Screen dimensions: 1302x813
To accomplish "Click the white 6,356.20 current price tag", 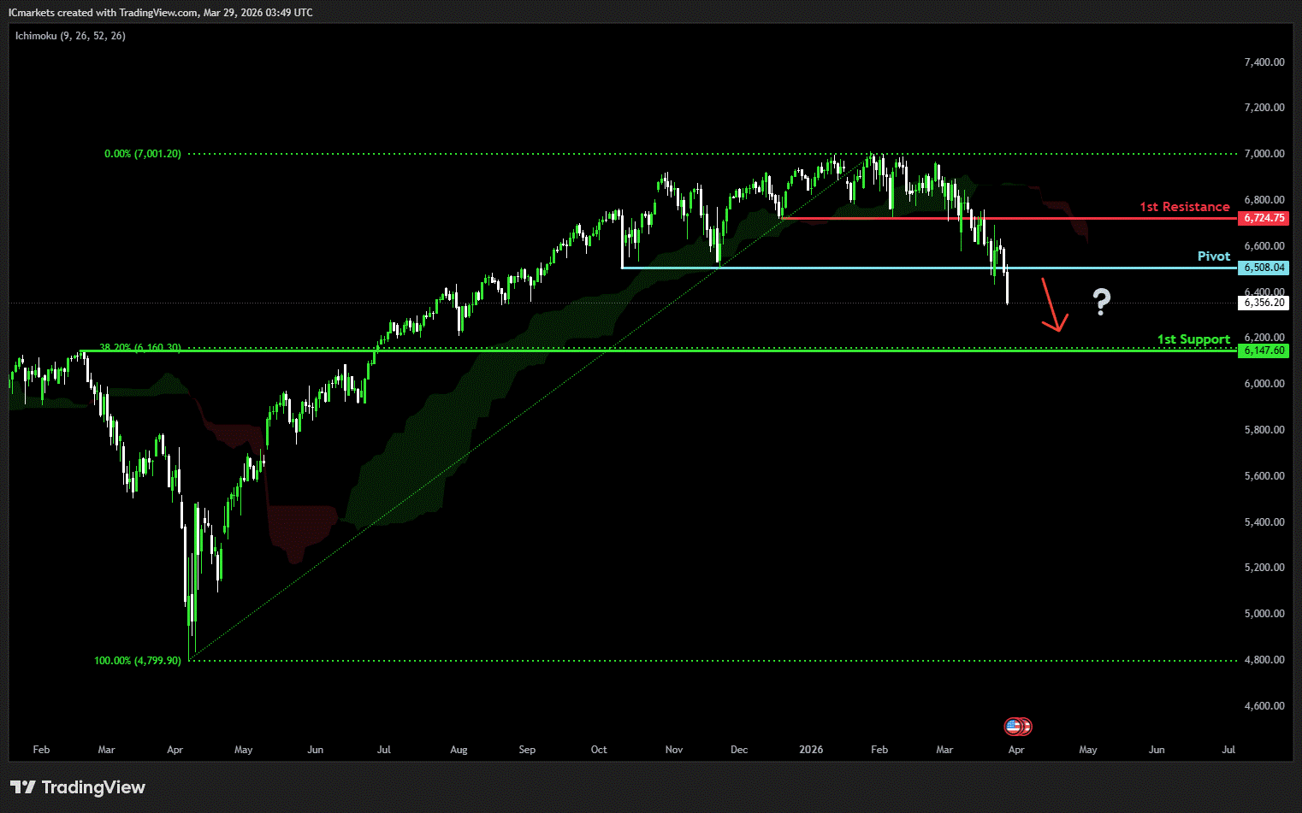I will [x=1264, y=303].
